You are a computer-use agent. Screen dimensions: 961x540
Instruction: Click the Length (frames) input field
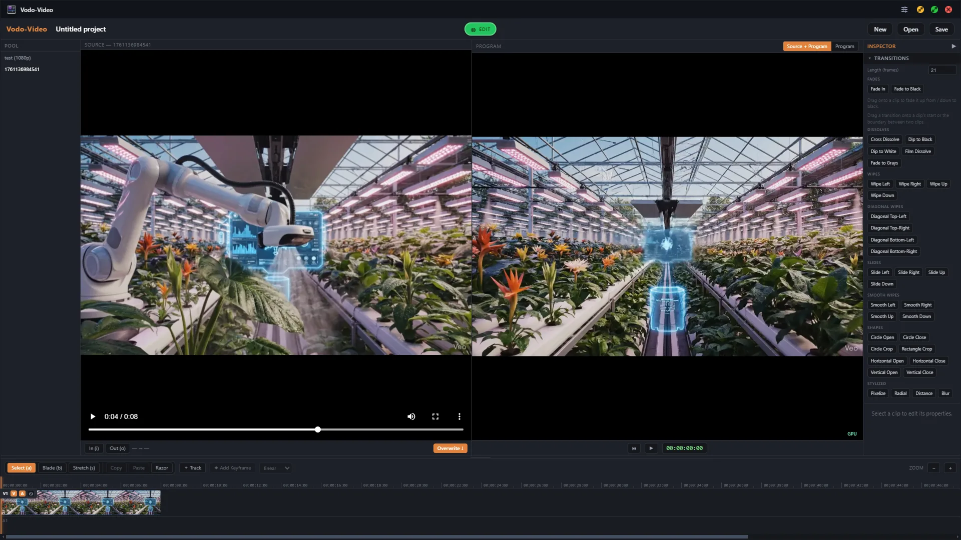click(941, 70)
